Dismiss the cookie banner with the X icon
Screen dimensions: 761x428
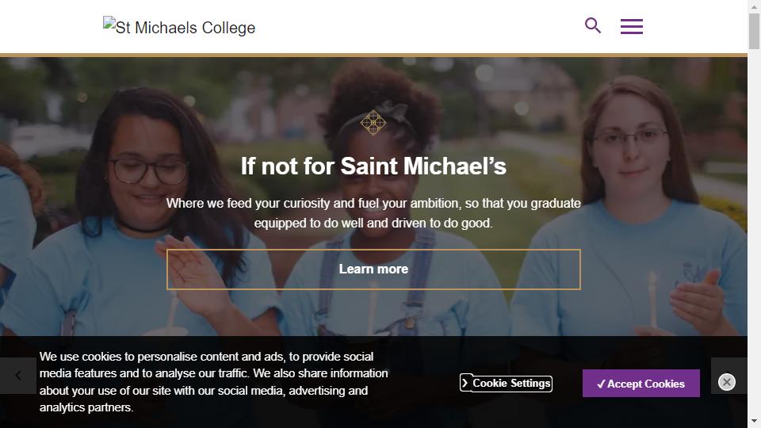point(726,383)
